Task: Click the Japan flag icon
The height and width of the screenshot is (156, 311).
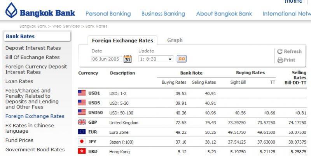Action: [82, 141]
